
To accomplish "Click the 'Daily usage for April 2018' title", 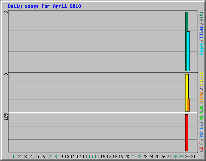I will pos(44,6).
